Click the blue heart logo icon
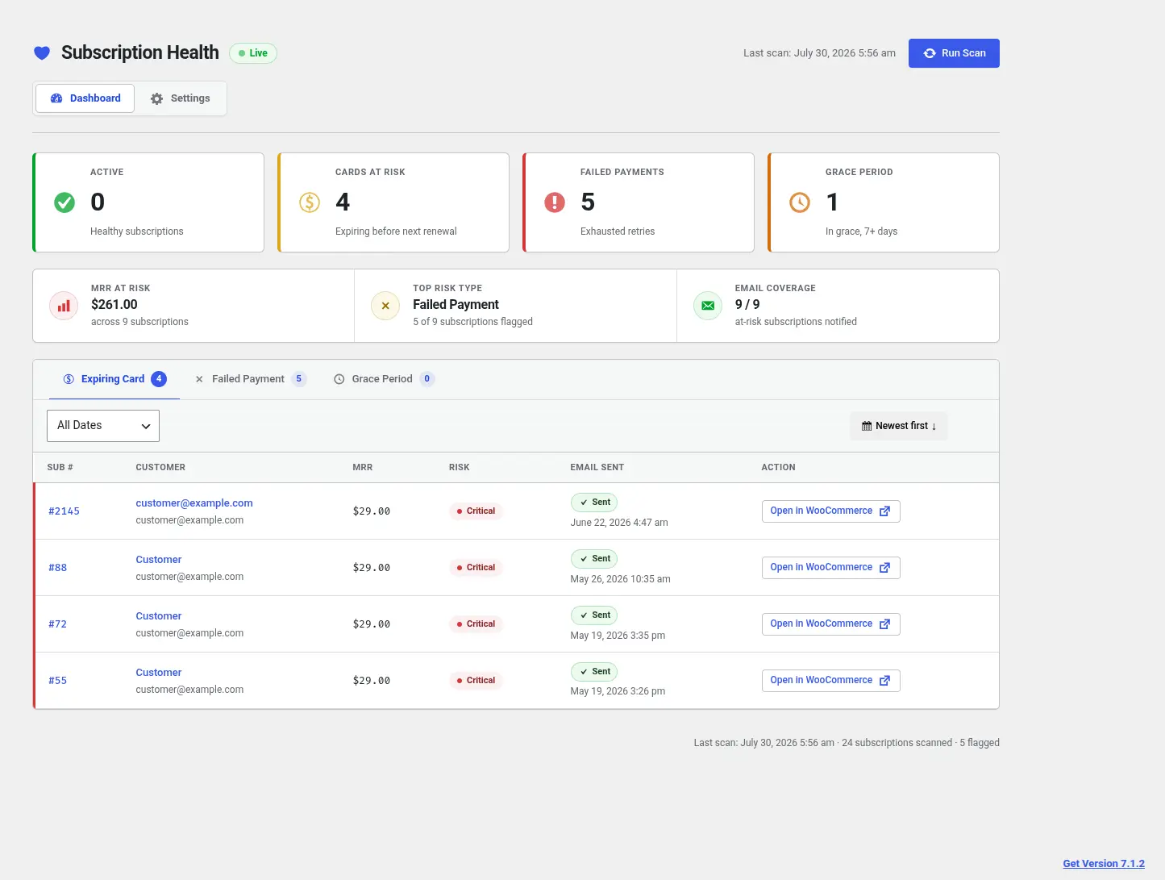The width and height of the screenshot is (1165, 880). (x=42, y=53)
